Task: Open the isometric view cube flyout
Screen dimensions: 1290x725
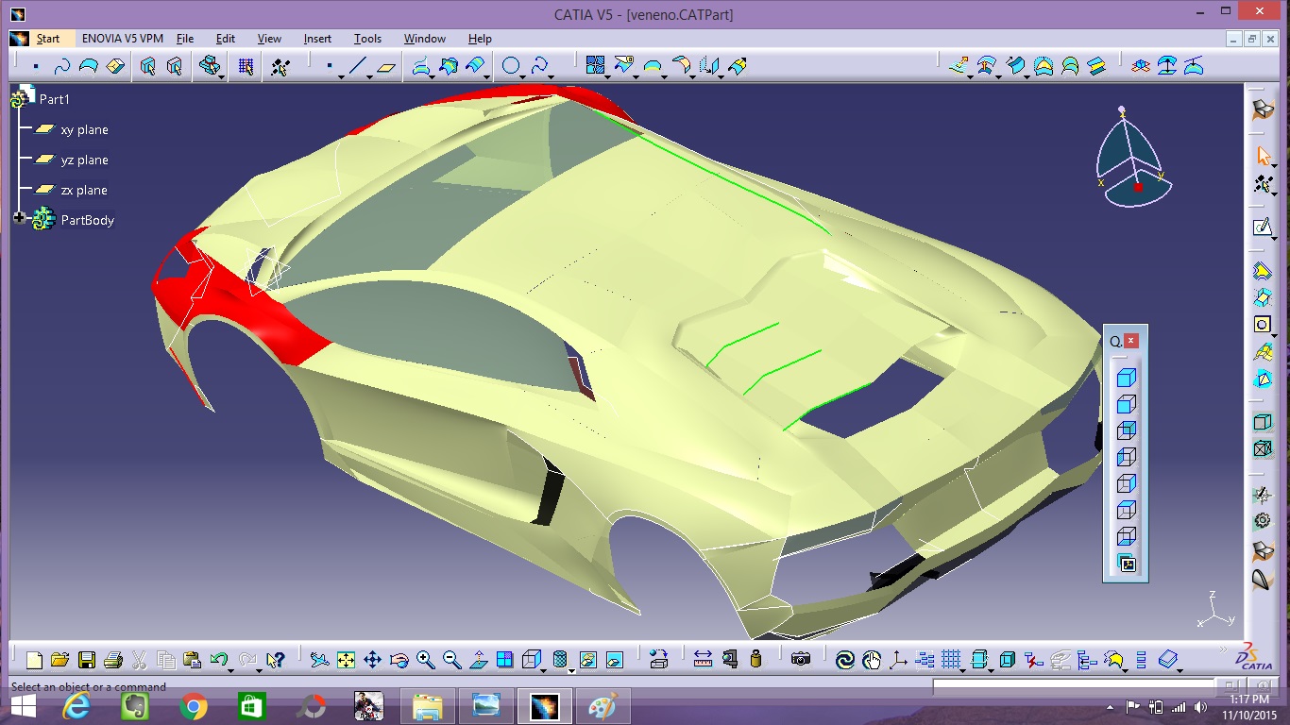Action: (544, 670)
